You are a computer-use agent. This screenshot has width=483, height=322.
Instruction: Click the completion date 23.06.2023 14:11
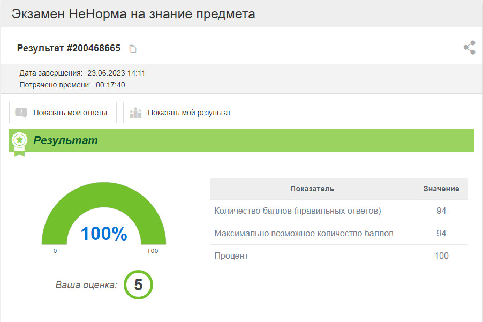click(x=116, y=73)
